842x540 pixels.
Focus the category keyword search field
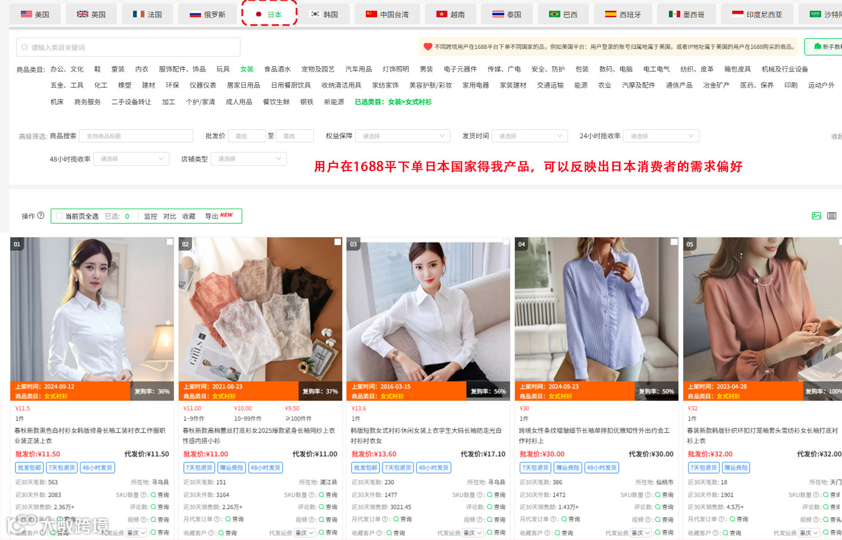[128, 47]
